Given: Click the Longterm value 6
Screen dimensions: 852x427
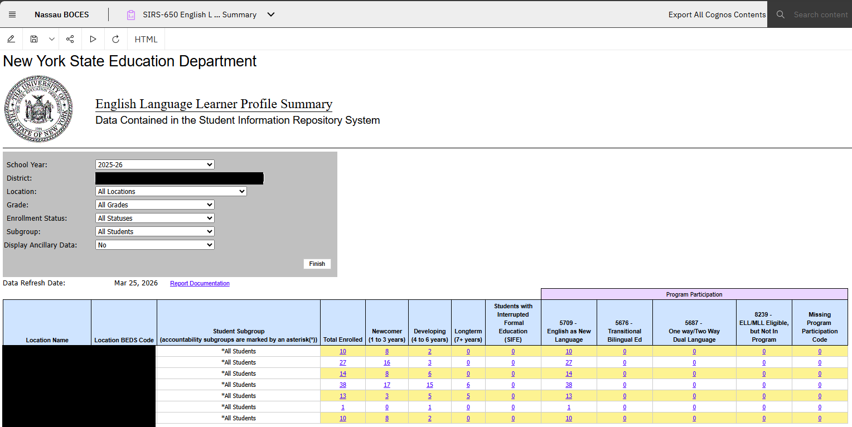Looking at the screenshot, I should 468,385.
